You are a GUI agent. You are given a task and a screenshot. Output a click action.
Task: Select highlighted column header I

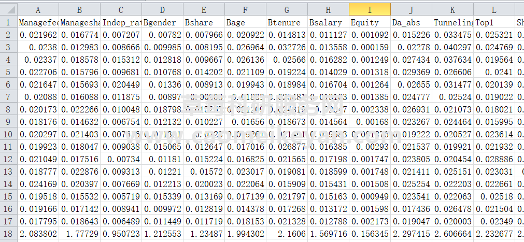point(370,10)
